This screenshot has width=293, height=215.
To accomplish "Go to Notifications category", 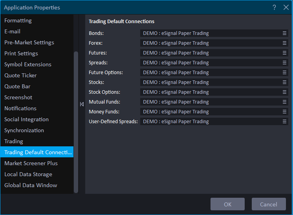I will [x=37, y=108].
